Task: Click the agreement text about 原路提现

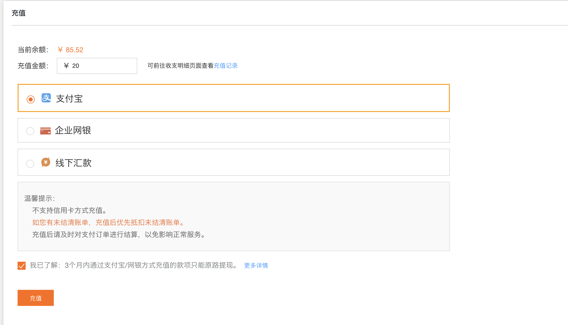Action: (x=134, y=265)
